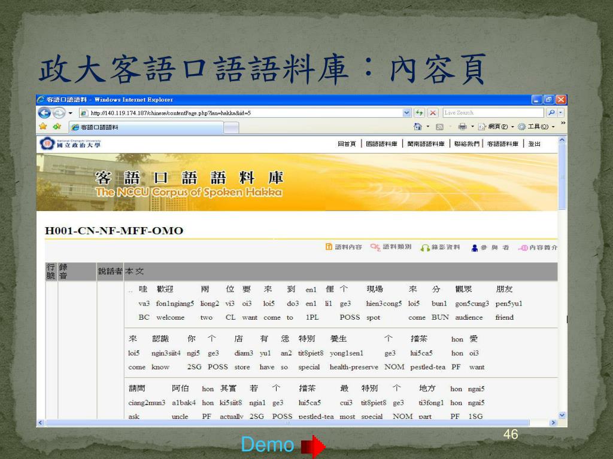Open the recent pages dropdown arrow
The image size is (613, 459).
point(71,113)
